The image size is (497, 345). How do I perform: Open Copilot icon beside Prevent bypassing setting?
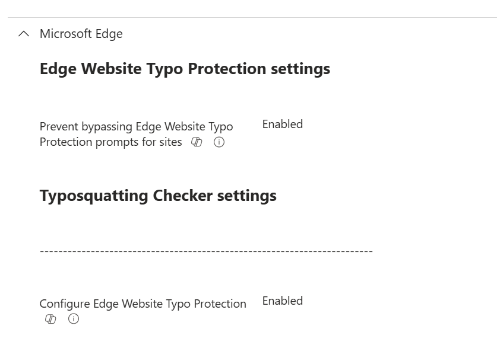(197, 142)
